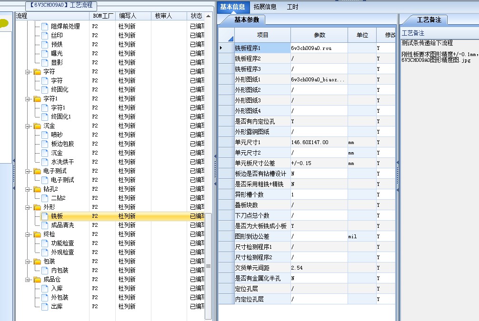The image size is (479, 321).
Task: Select the 外观检查 tree row
Action: tap(110, 253)
